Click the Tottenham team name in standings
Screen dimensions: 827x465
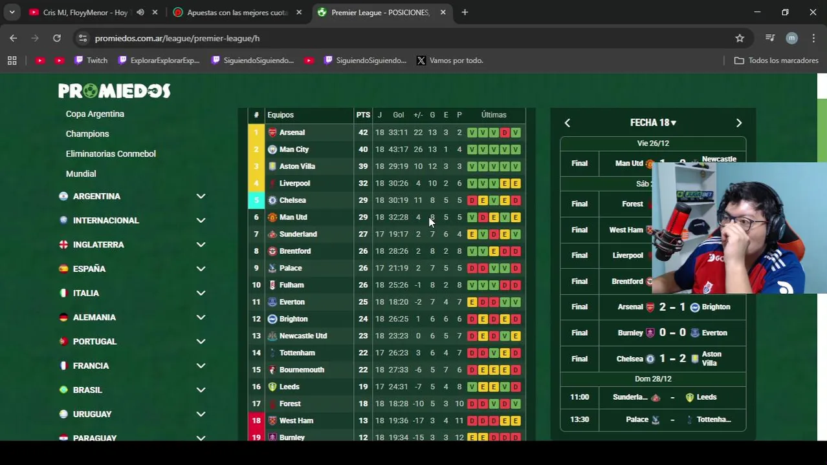pyautogui.click(x=297, y=353)
